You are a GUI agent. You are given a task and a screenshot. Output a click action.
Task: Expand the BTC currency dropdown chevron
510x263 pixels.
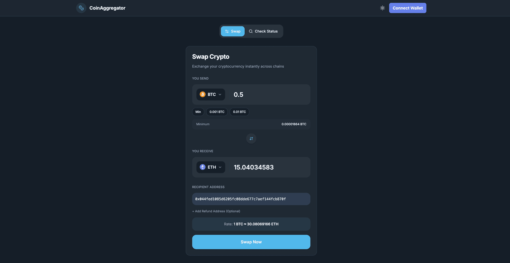(x=220, y=95)
